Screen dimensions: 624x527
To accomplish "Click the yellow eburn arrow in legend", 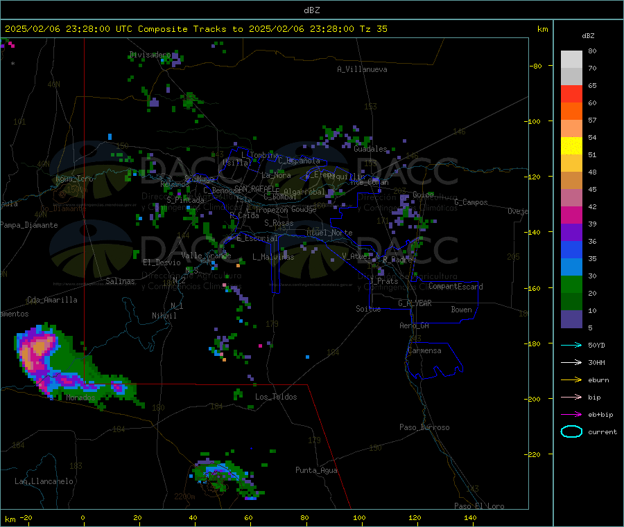I will pos(571,380).
